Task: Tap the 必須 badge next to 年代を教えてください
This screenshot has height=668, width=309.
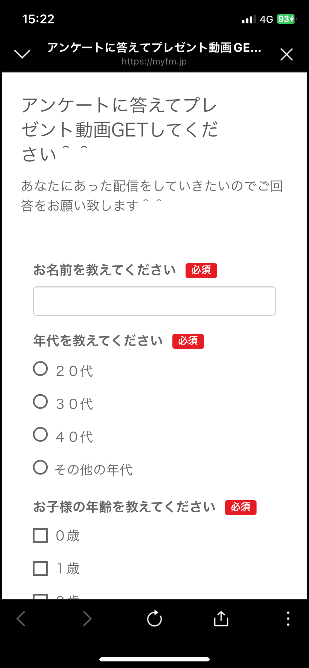Action: [188, 341]
